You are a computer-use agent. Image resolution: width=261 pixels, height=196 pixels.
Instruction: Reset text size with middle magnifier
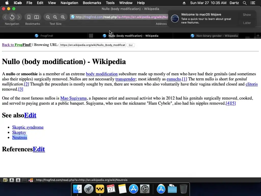point(55,17)
